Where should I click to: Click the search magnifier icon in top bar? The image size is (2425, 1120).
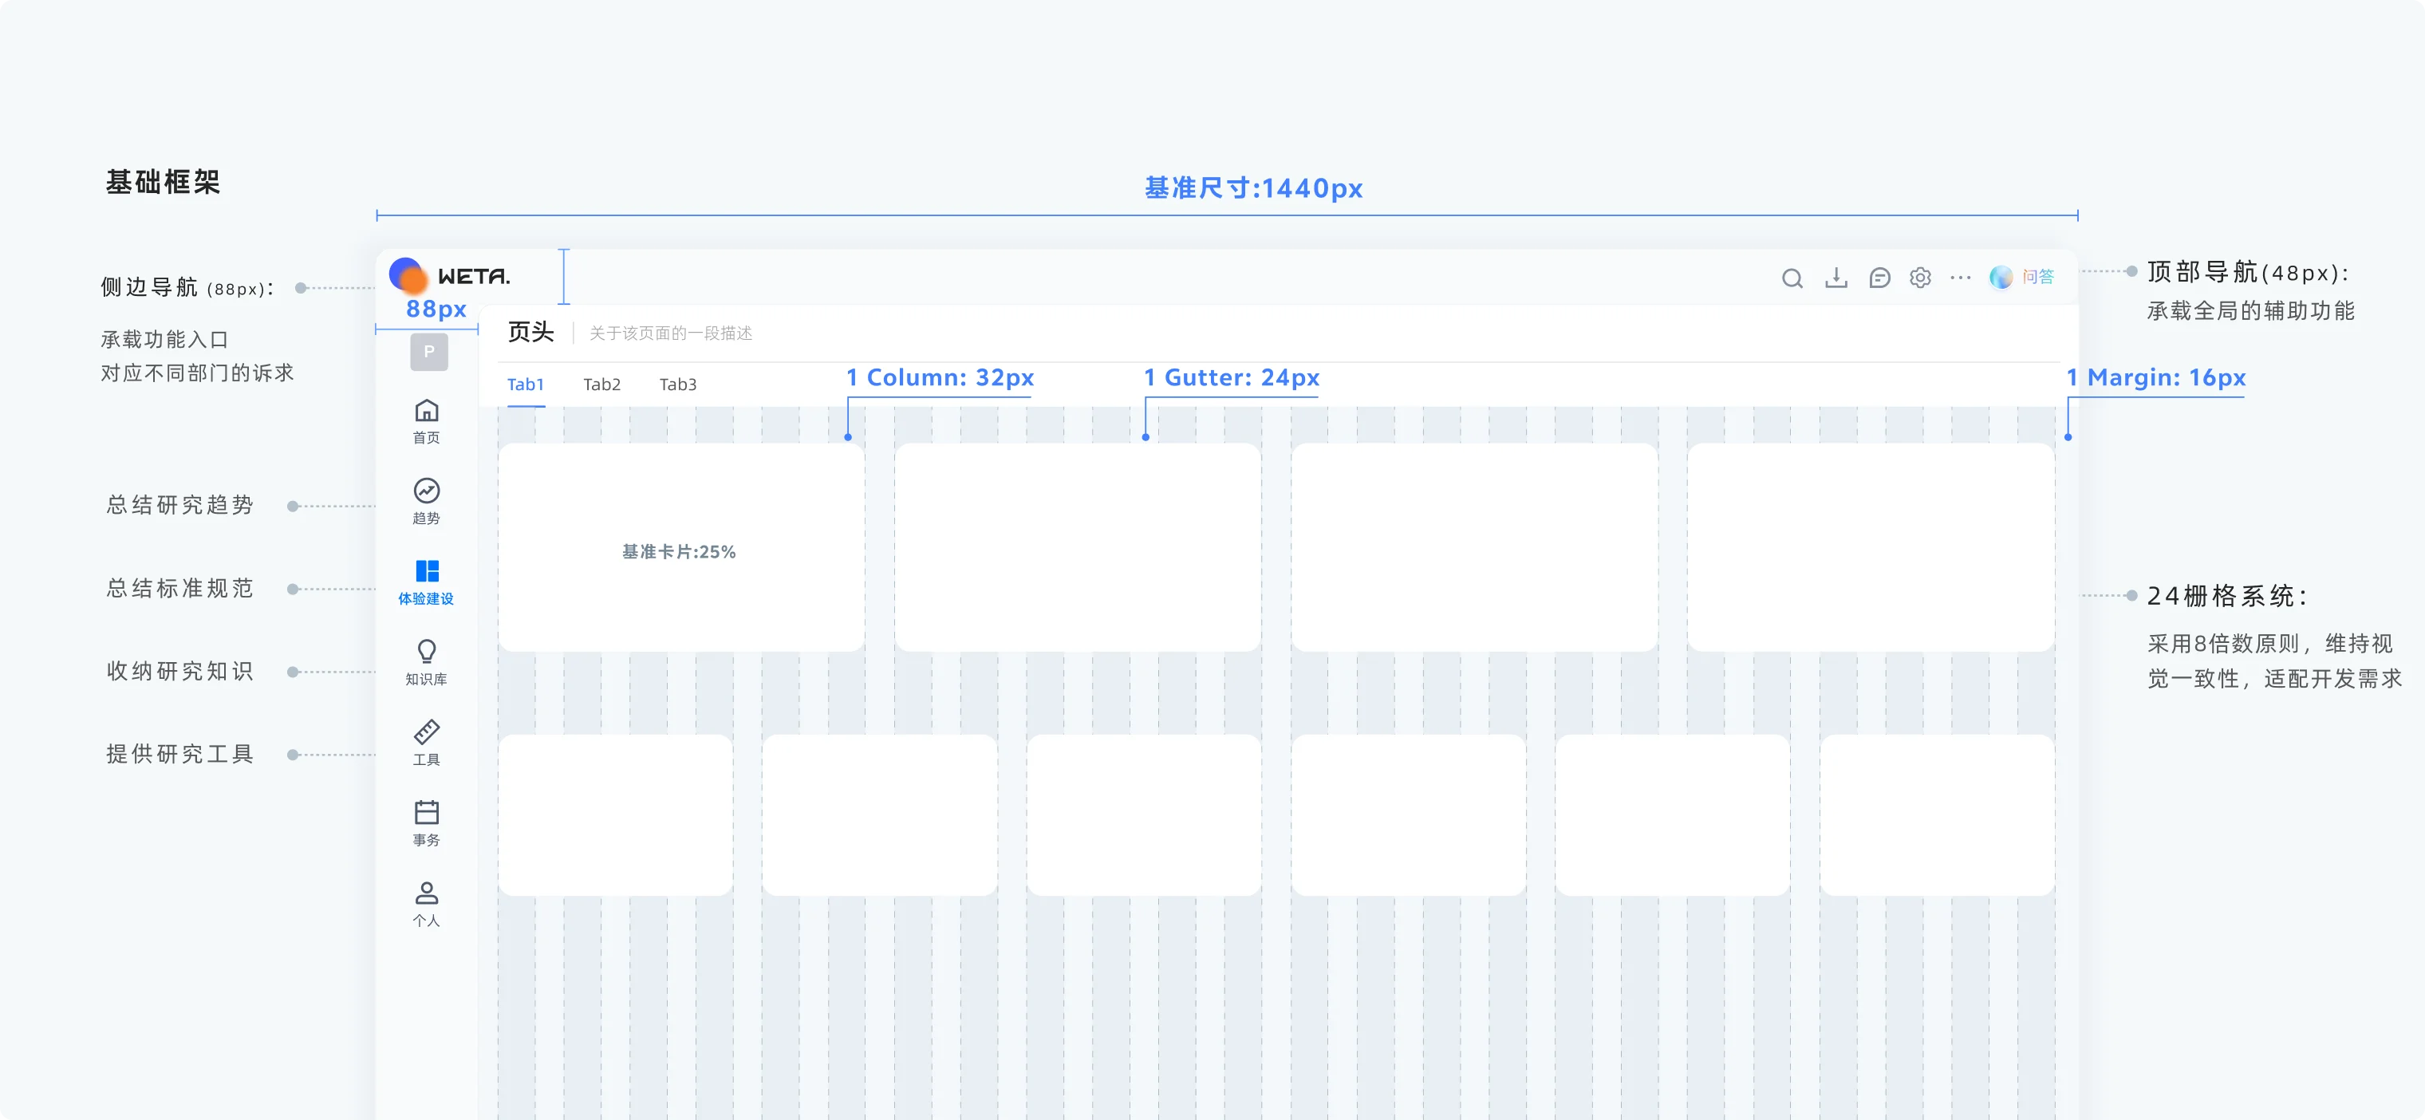coord(1792,278)
